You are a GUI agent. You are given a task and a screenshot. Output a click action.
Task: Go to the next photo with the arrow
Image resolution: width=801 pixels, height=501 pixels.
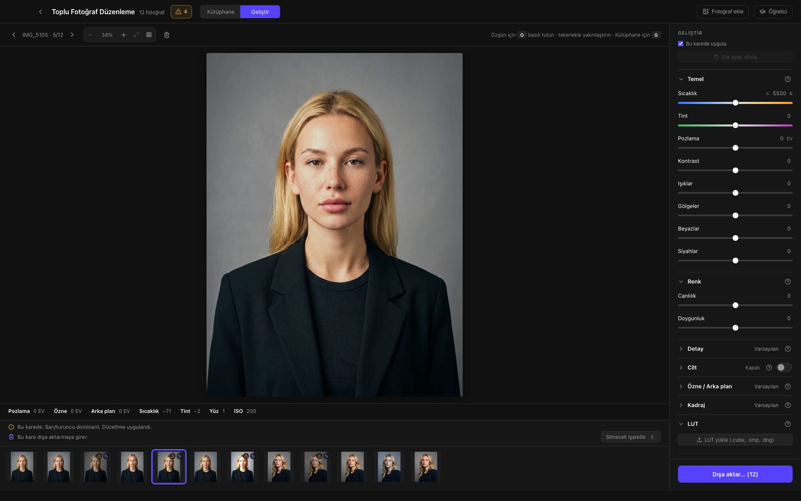click(72, 35)
